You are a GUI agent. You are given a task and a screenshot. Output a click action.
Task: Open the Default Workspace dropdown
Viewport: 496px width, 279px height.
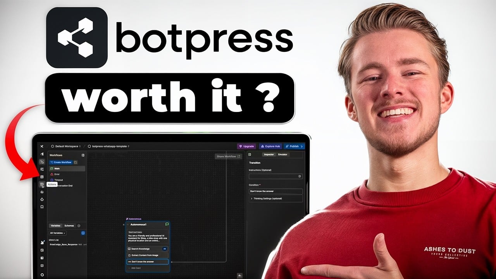coord(66,146)
